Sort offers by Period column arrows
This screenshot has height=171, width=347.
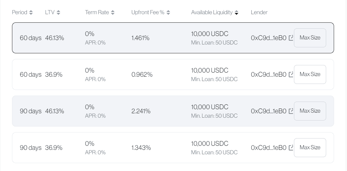(x=31, y=13)
